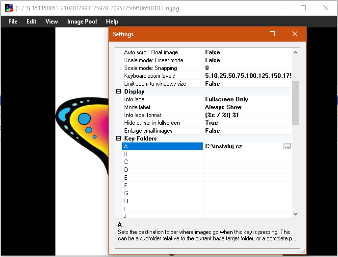Select the Enlarge small images False value
338x257 pixels.
(247, 131)
